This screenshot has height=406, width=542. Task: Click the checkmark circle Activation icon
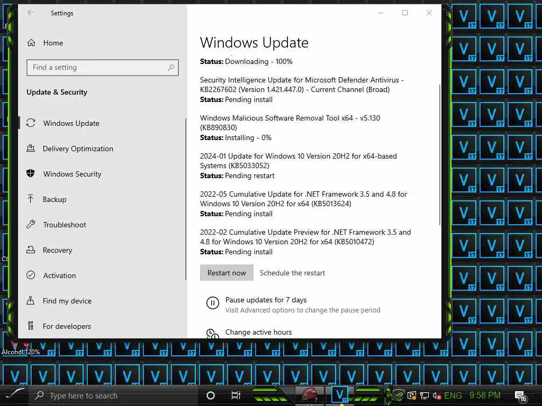(31, 275)
